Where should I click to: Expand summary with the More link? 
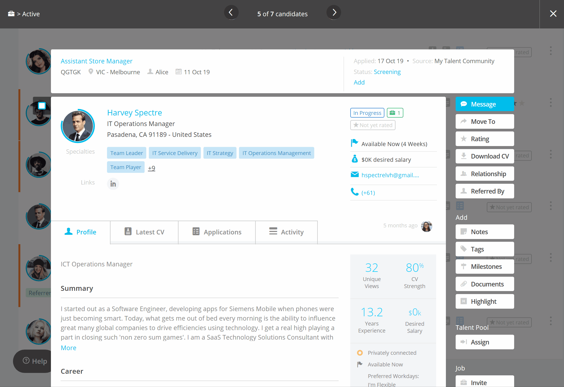(x=69, y=348)
